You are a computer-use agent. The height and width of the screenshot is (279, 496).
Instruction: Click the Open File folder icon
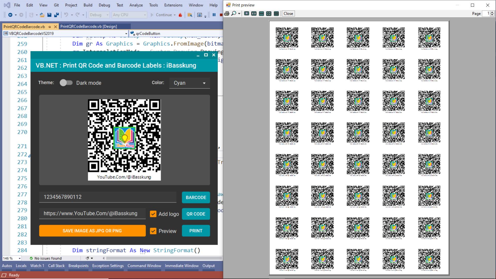point(42,15)
